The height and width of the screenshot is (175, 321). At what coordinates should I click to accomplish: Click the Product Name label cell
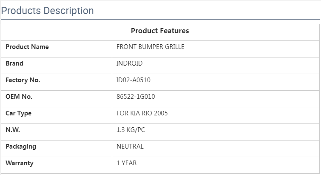point(27,47)
